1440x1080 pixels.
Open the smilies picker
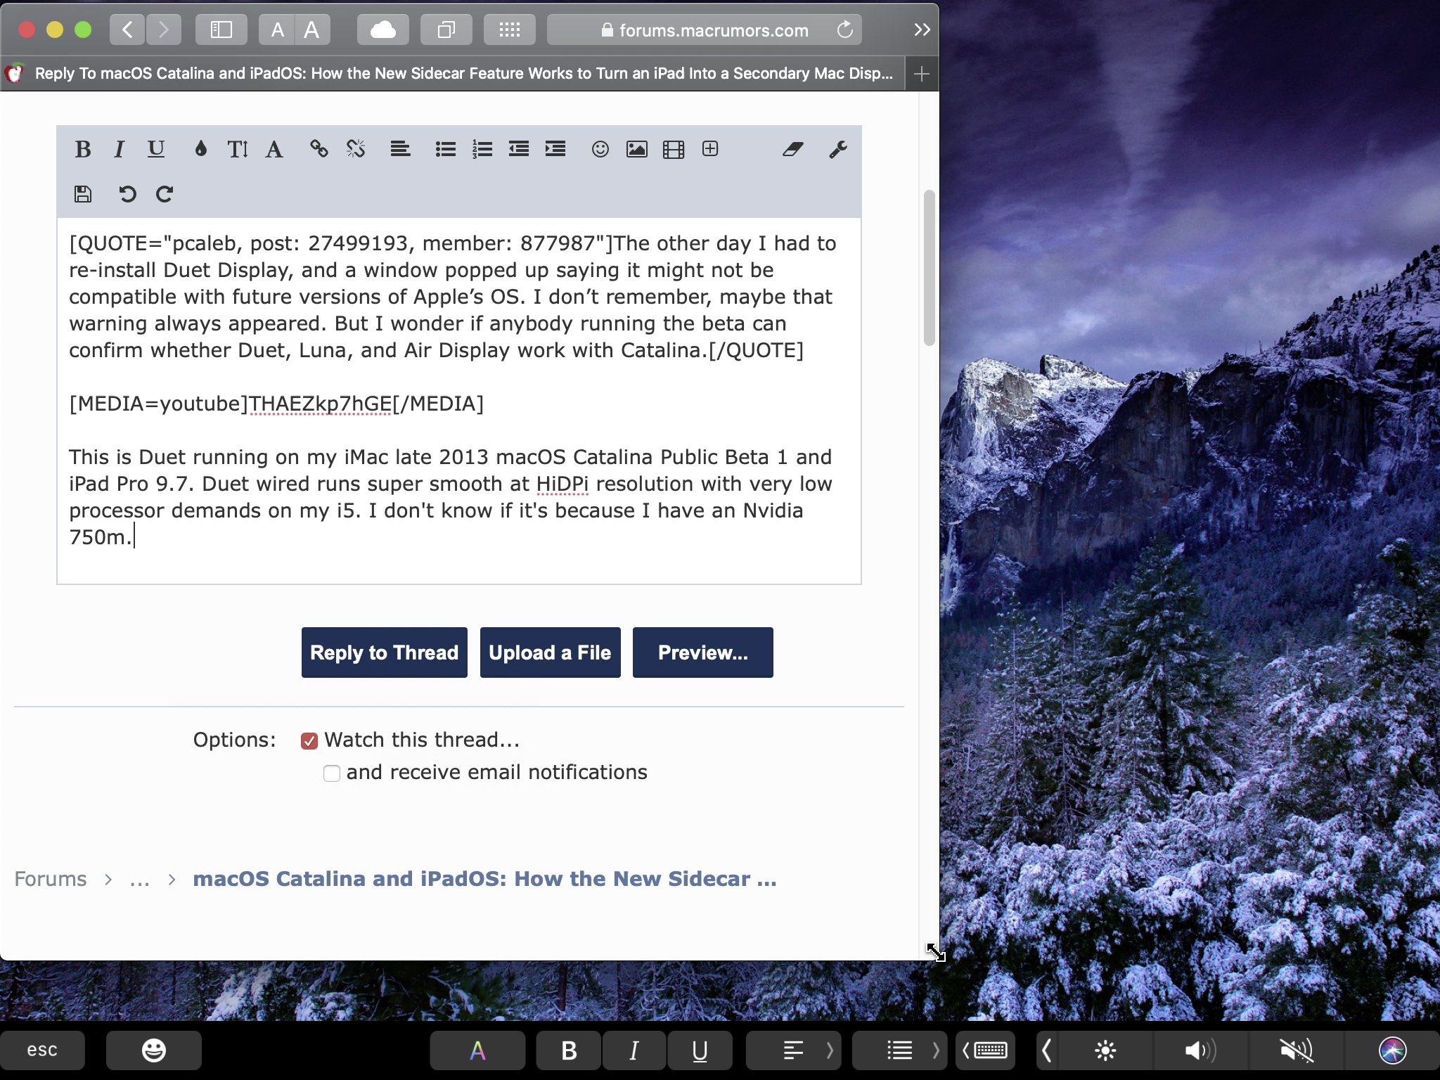(x=600, y=149)
